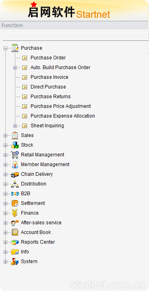Click the Sales clipboard icon

15,135
